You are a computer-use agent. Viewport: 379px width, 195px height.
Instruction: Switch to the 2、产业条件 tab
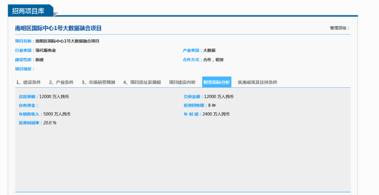click(x=61, y=82)
